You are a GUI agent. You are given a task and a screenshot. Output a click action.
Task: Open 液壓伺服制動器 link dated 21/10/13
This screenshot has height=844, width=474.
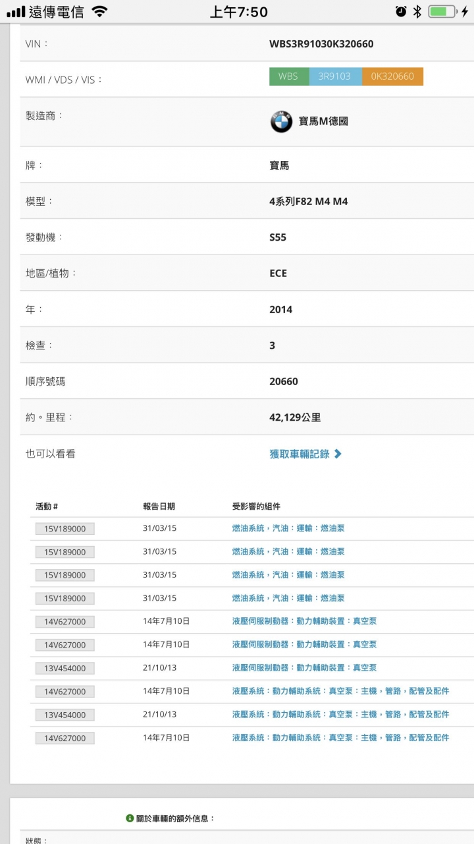tap(304, 667)
